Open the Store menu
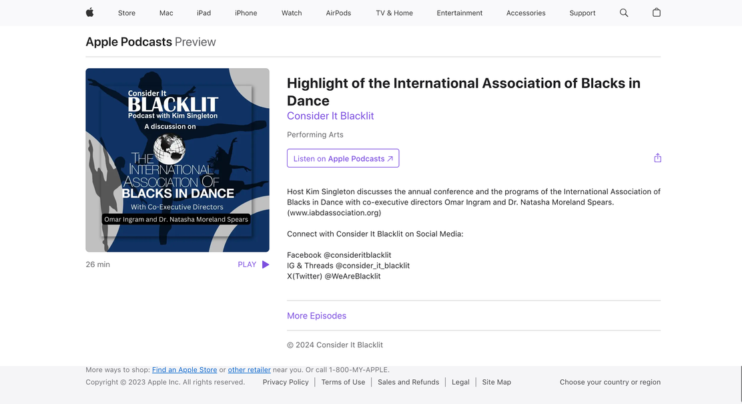Screen dimensions: 742x404 127,13
